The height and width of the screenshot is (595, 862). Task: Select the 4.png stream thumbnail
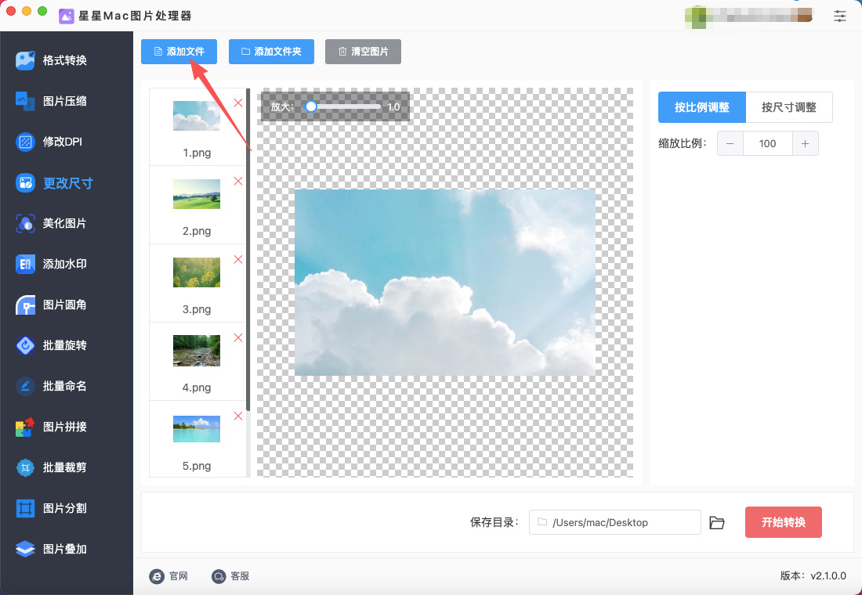[196, 351]
